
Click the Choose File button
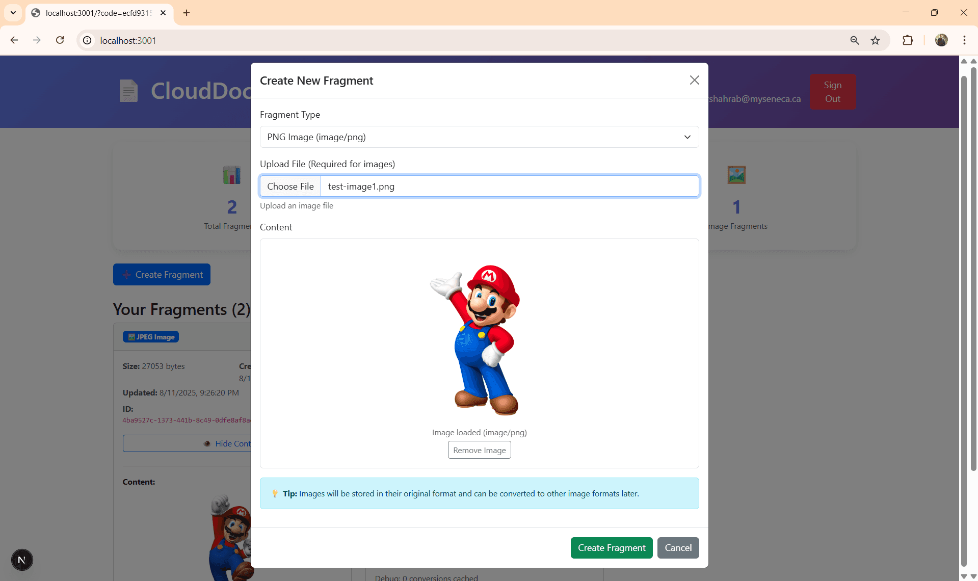pyautogui.click(x=290, y=187)
